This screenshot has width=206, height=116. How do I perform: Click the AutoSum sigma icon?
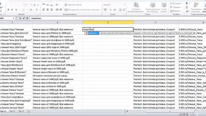187,4
